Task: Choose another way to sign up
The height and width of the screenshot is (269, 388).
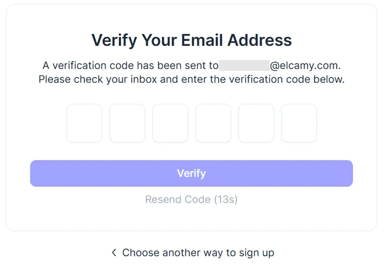Action: 198,253
